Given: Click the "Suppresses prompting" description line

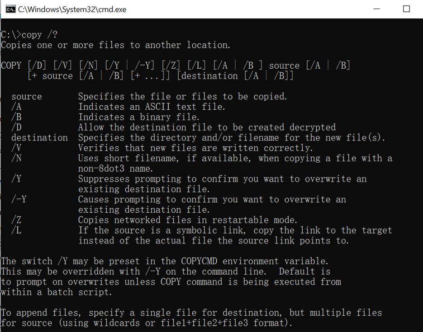Looking at the screenshot, I should [222, 179].
